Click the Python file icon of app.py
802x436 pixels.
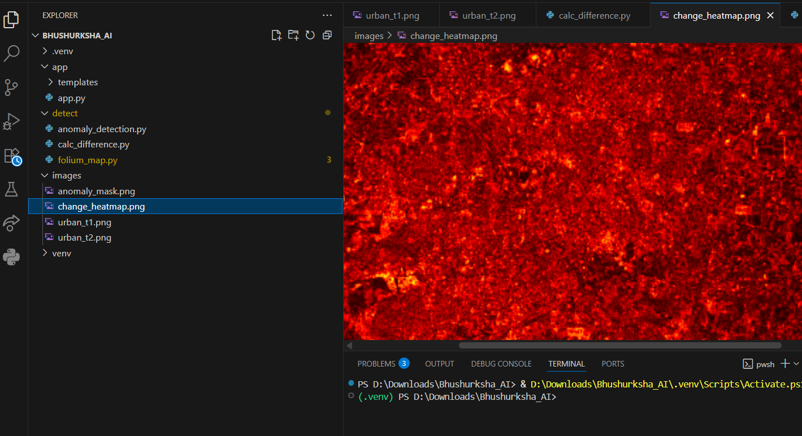coord(49,98)
